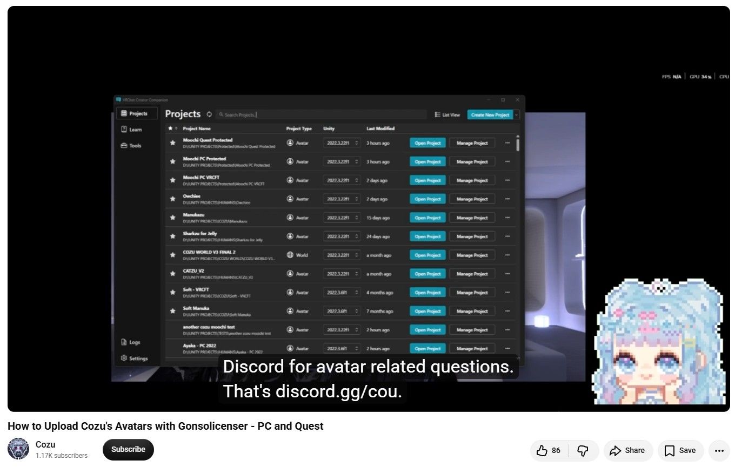Image resolution: width=735 pixels, height=467 pixels.
Task: Refresh the Projects list
Action: coord(209,114)
